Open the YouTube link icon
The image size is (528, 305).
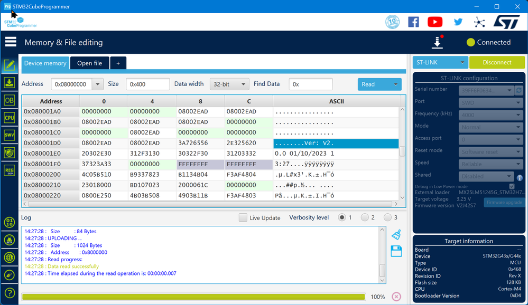pyautogui.click(x=435, y=22)
